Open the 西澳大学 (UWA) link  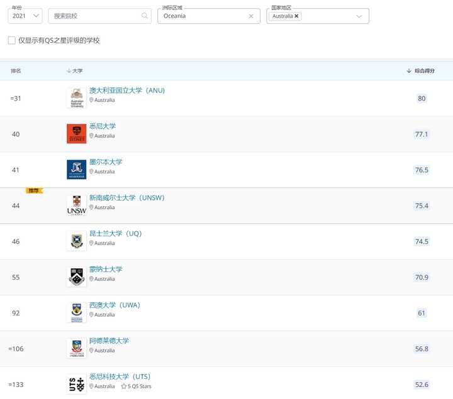click(x=115, y=305)
